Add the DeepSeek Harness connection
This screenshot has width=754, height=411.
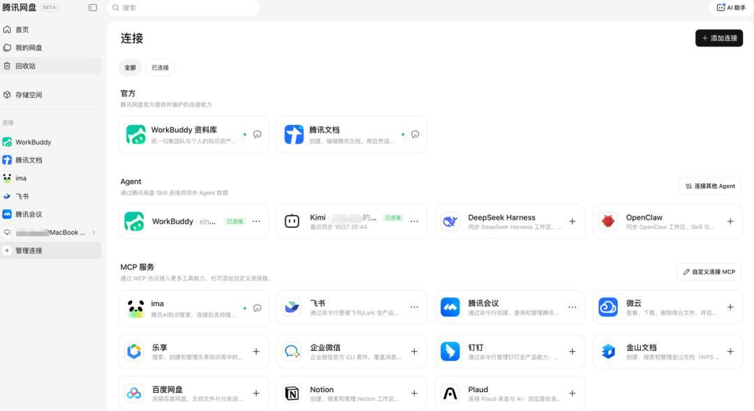(x=572, y=221)
